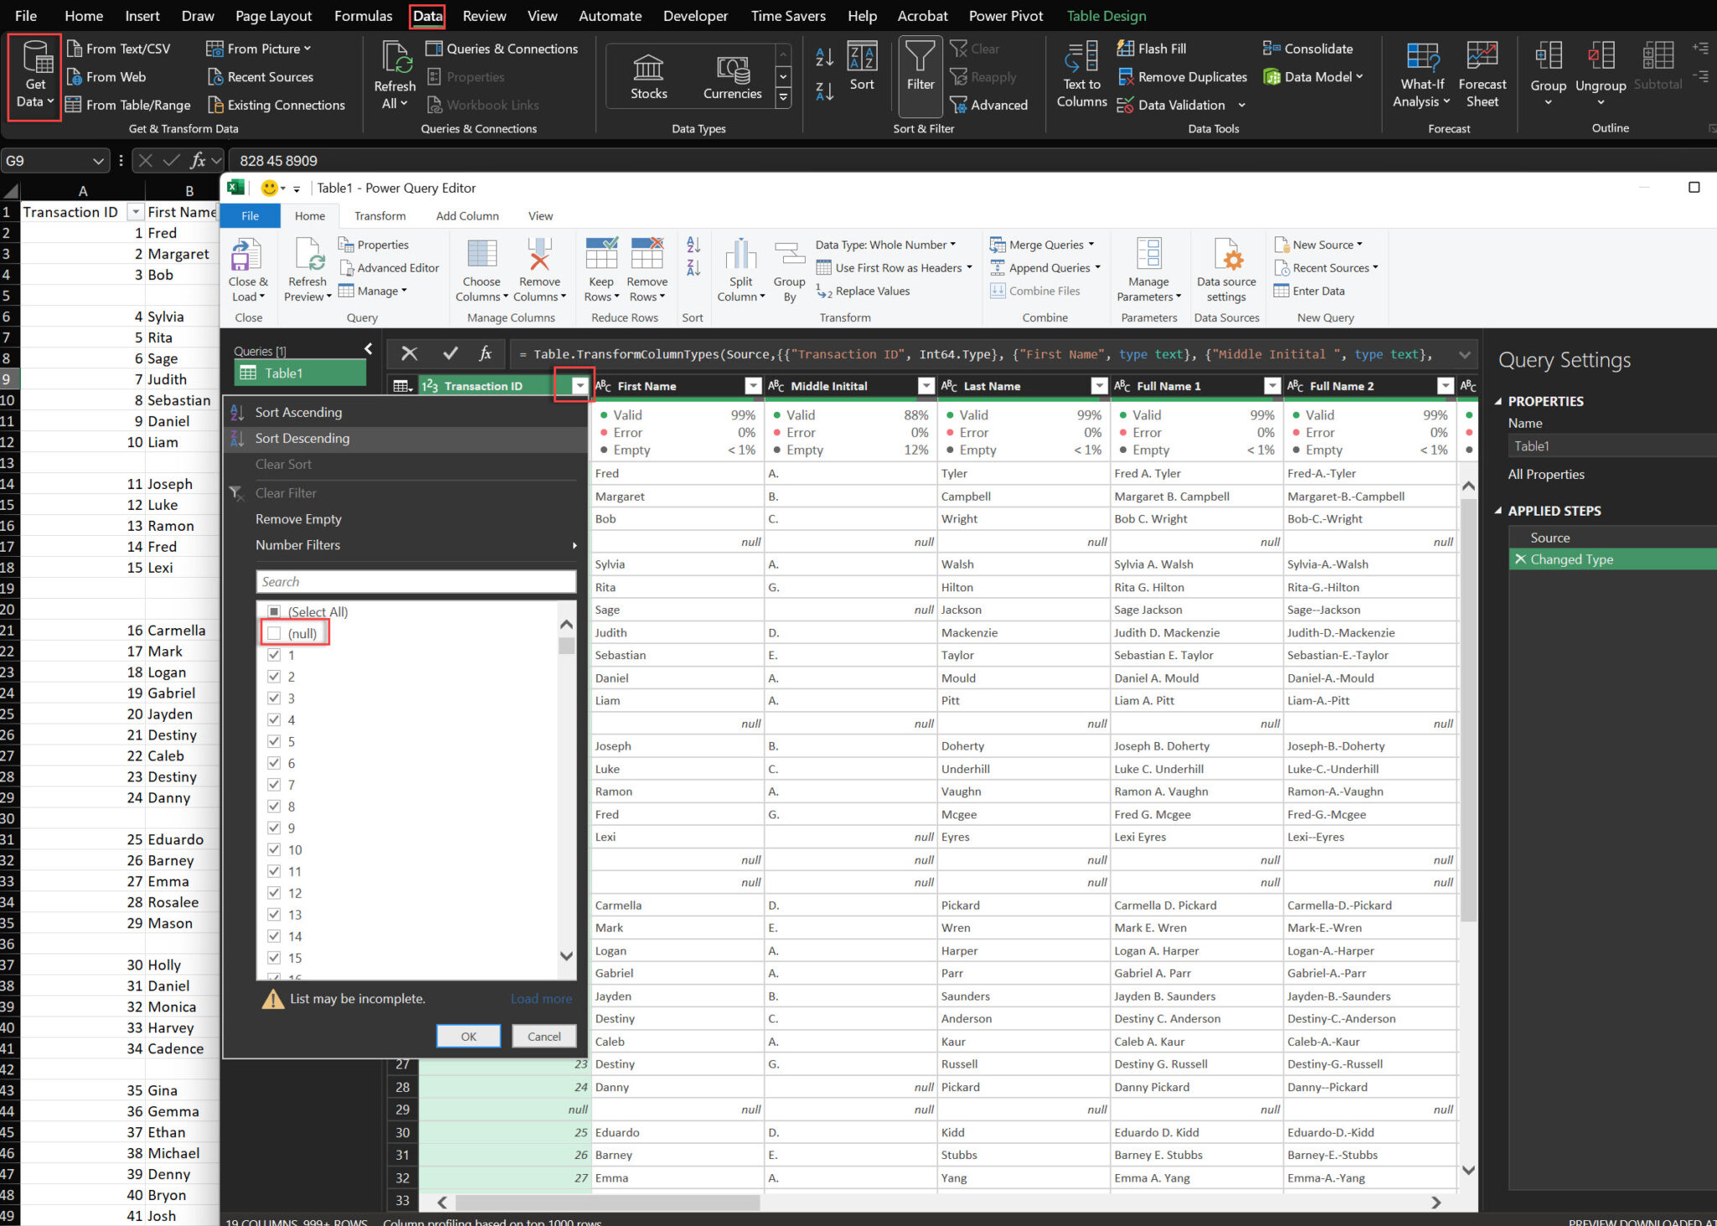Open the Get Data menu
The image size is (1717, 1226).
(34, 75)
